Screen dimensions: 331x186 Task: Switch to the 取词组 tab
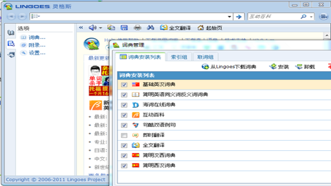click(205, 57)
